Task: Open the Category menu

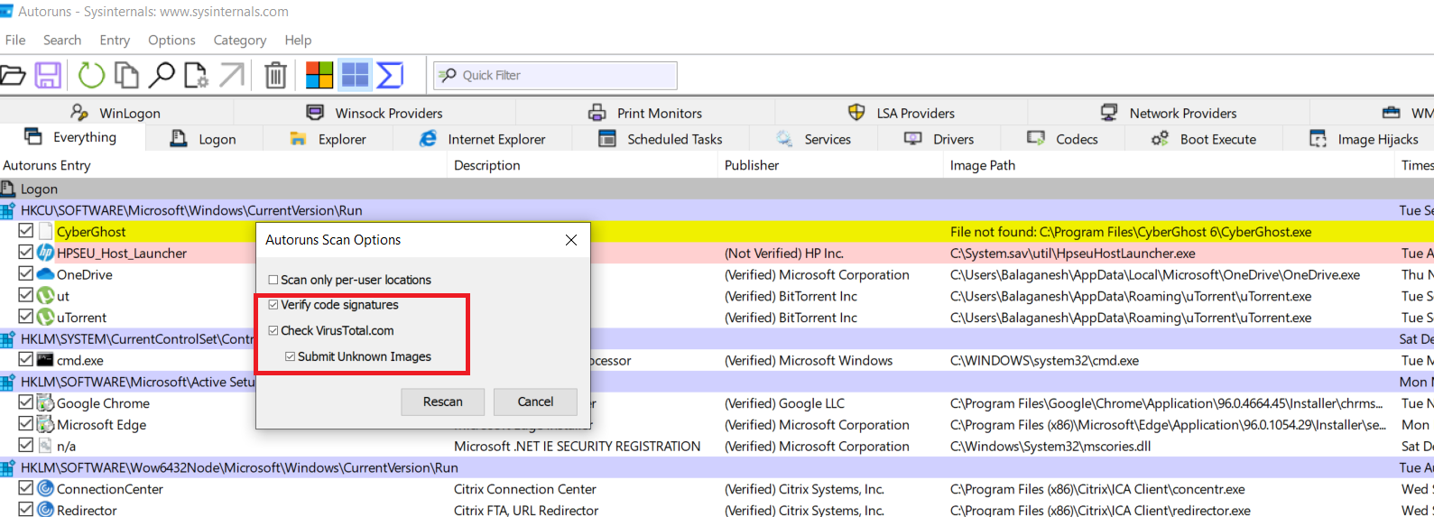Action: point(239,40)
